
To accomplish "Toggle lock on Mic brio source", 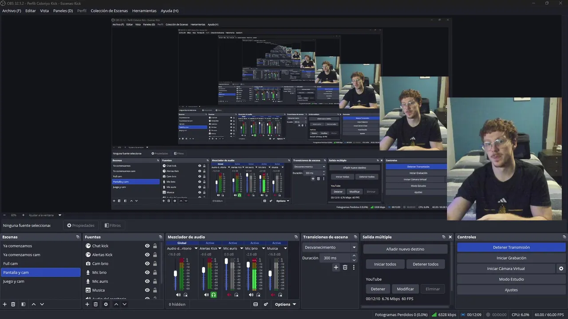I will click(x=155, y=272).
